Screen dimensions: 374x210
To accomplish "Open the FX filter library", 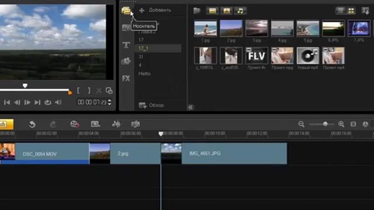I will pos(126,78).
